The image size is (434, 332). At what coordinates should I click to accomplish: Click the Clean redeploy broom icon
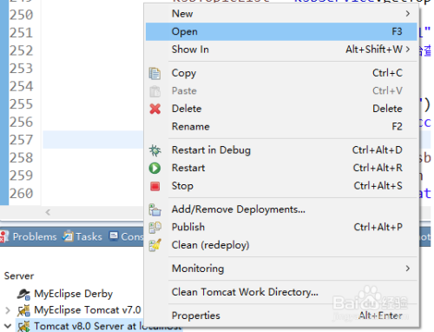[155, 245]
